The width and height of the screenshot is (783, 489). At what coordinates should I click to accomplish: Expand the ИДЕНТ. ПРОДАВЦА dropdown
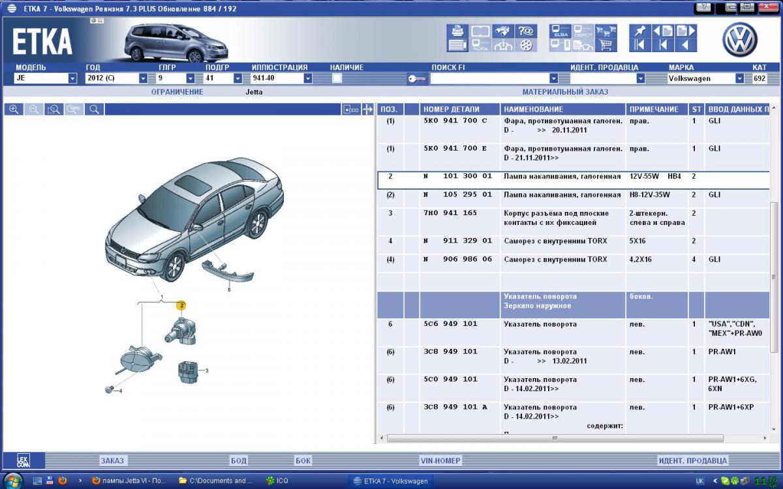640,78
